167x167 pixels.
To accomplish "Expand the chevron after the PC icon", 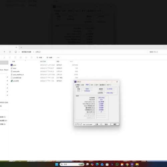I will click(x=19, y=52).
